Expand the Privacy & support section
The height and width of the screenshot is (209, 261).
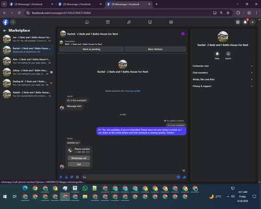point(222,86)
